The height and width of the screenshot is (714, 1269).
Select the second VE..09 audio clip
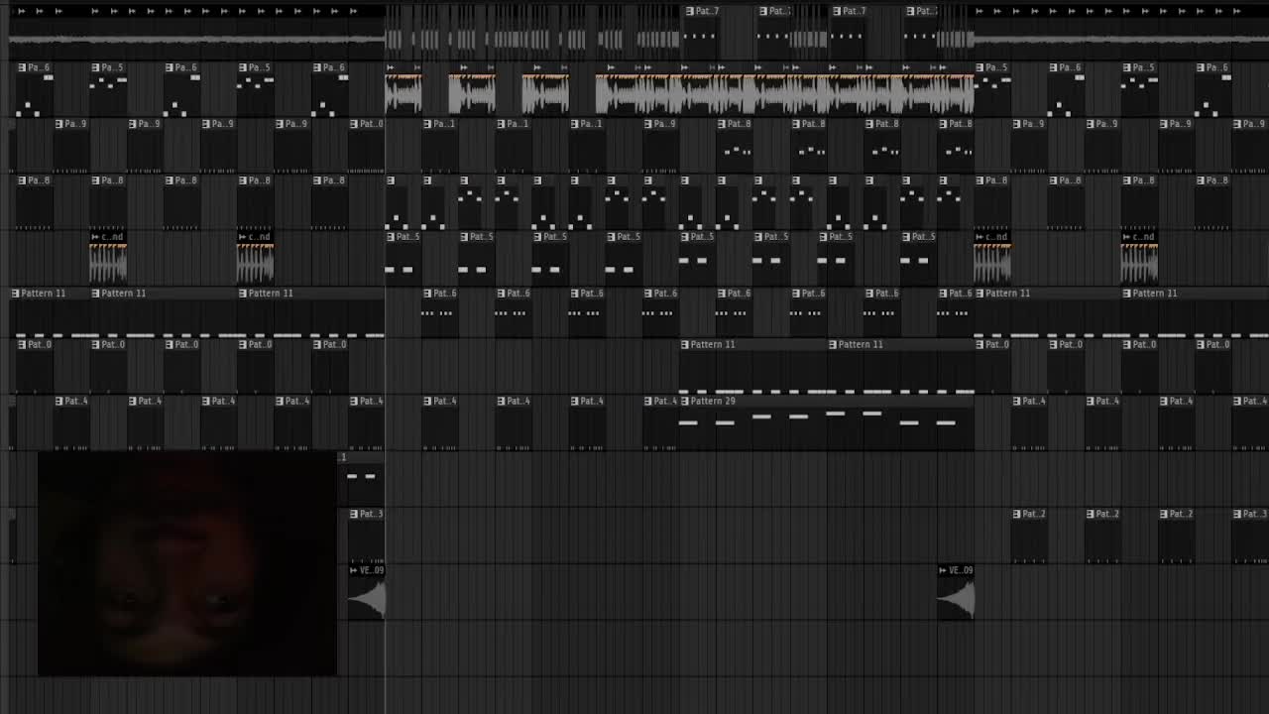957,593
